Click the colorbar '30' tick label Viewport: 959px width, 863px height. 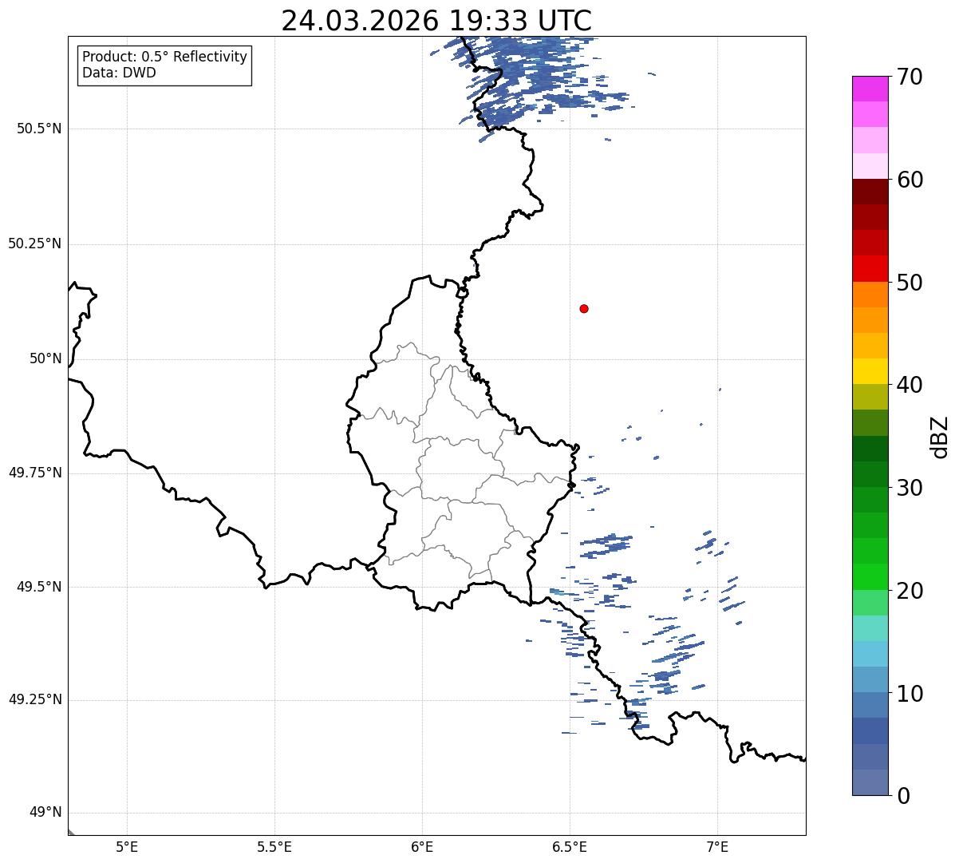[910, 488]
